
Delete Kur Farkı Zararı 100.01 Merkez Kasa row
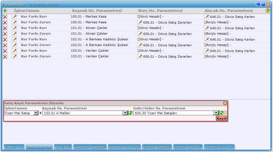pos(5,23)
